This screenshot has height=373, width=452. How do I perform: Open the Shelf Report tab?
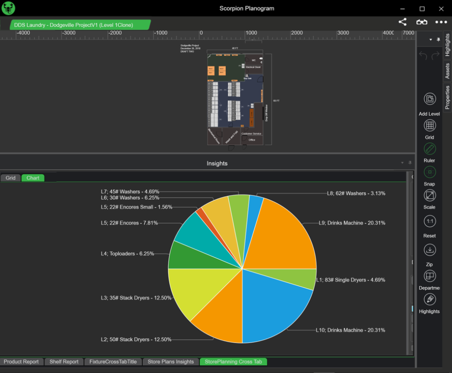point(64,362)
